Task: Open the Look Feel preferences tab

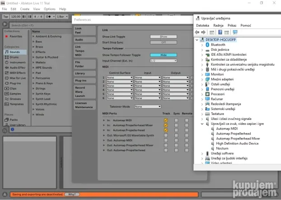Action: (x=84, y=30)
